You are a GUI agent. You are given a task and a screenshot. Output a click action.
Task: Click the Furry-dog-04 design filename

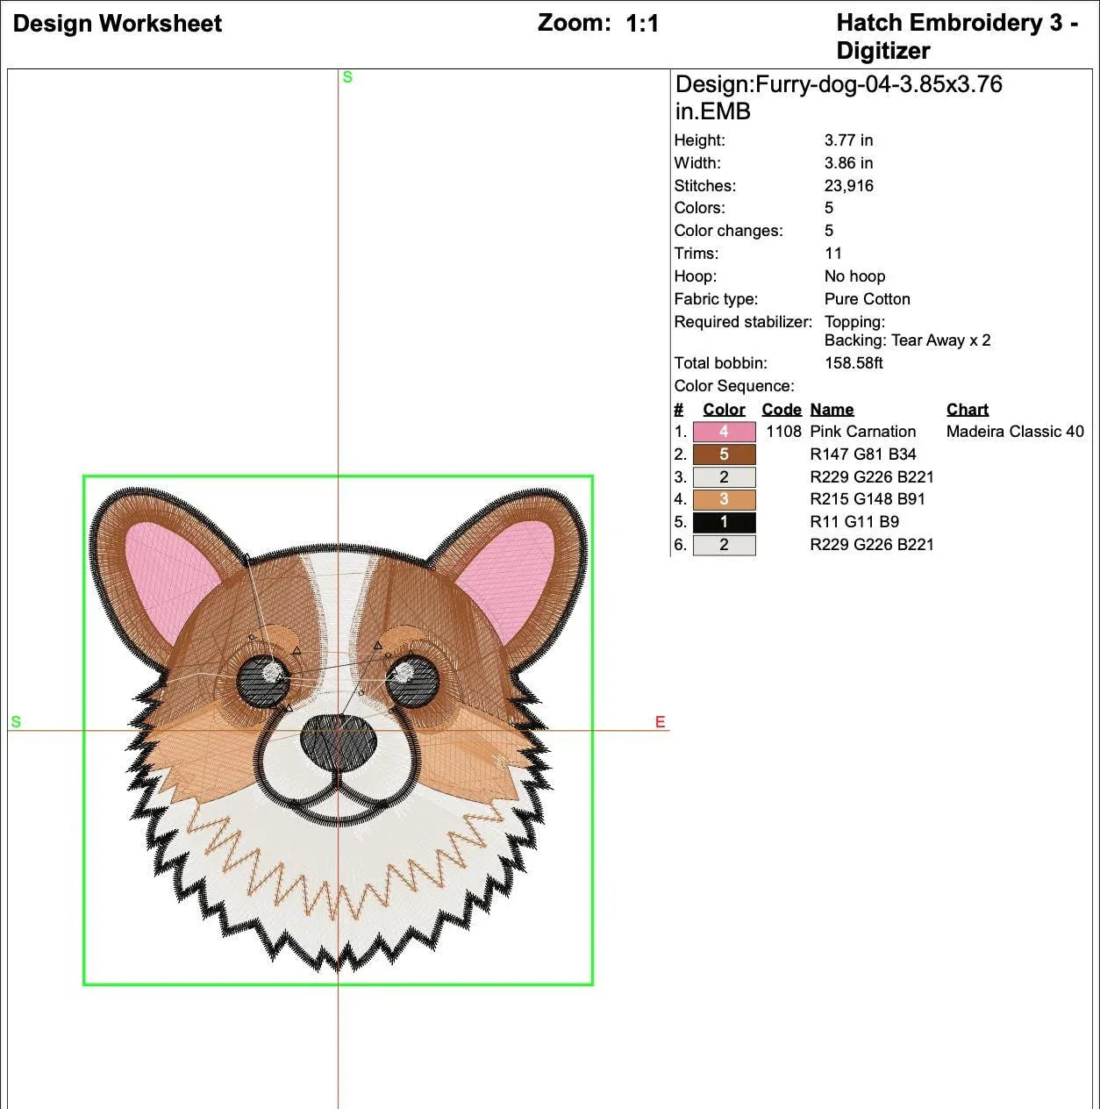pos(838,86)
